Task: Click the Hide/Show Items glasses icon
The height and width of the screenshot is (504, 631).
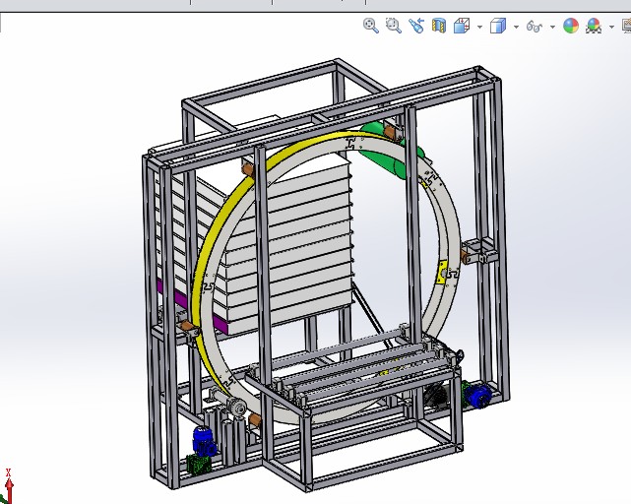Action: (535, 27)
